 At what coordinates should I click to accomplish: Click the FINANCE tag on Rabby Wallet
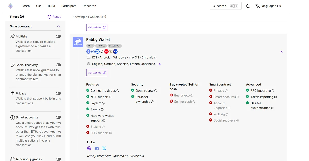click(101, 46)
